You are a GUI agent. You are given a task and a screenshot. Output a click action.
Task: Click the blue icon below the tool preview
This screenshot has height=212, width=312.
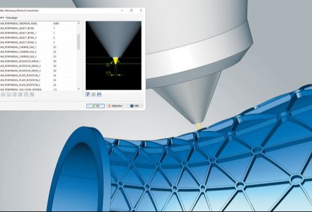point(99,95)
